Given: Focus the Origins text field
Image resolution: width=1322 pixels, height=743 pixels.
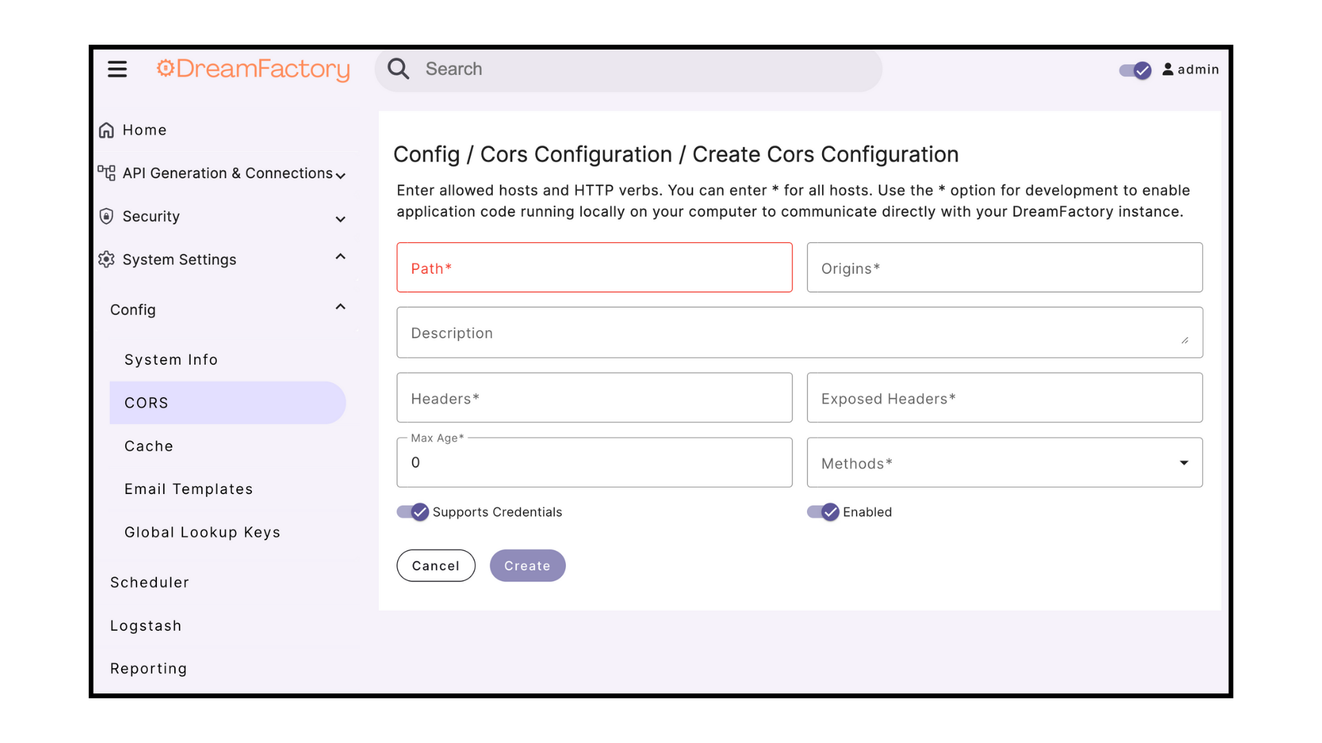Looking at the screenshot, I should [x=1005, y=268].
